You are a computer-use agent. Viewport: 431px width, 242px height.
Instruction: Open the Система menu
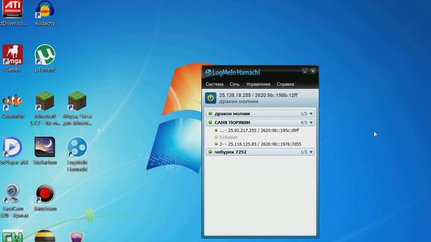(214, 84)
